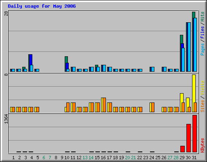Click day label '4' on the x-axis

pyautogui.click(x=32, y=158)
